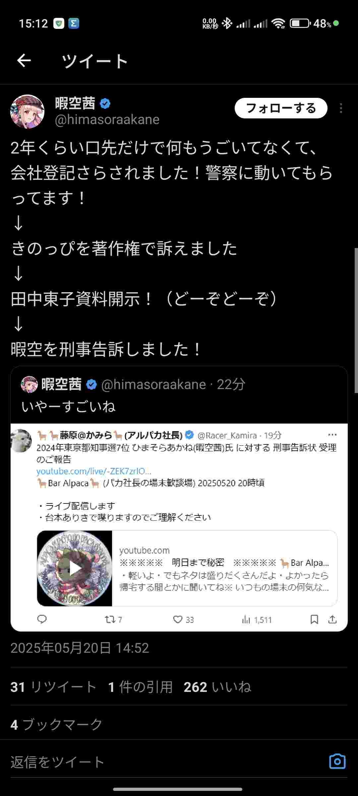Tap the 返信をツイート reply field
This screenshot has height=796, width=358.
[166, 762]
